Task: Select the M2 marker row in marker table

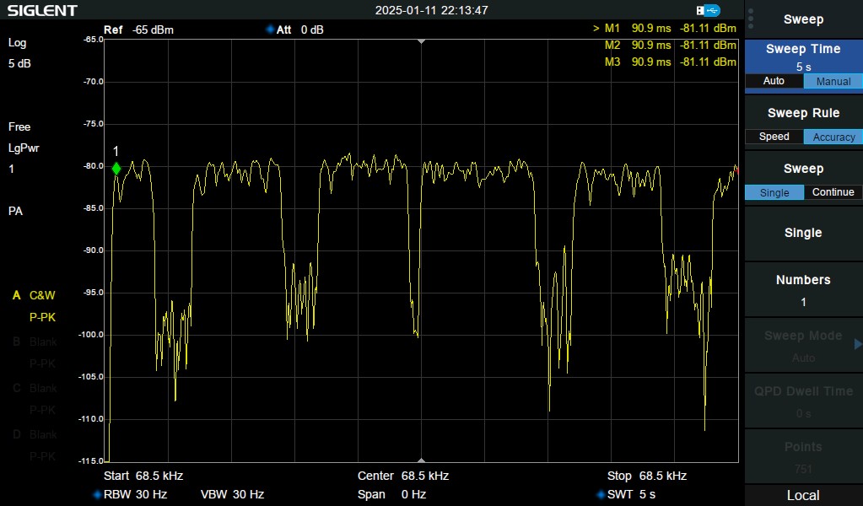Action: tap(670, 45)
